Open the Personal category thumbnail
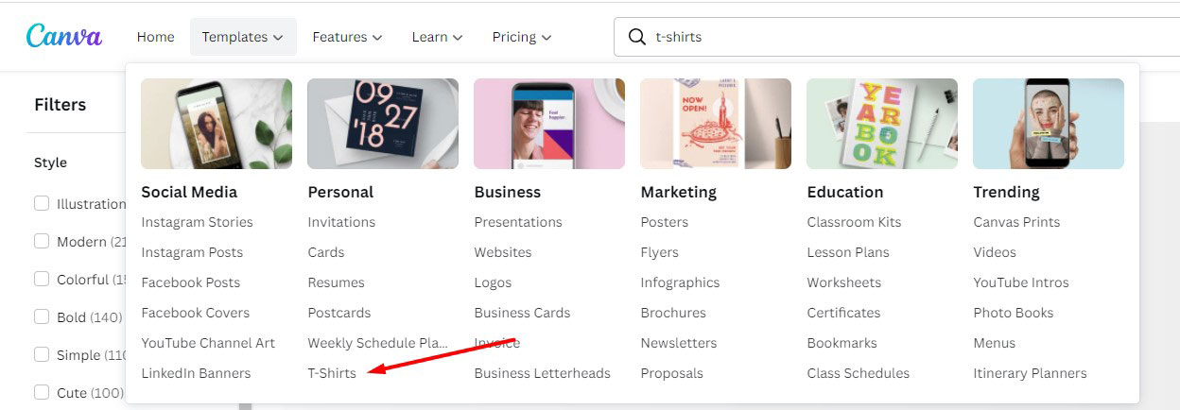Screen dimensions: 1180x410 (x=383, y=124)
